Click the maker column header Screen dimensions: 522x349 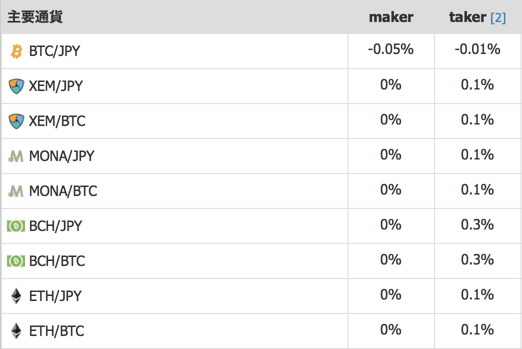[x=391, y=17]
